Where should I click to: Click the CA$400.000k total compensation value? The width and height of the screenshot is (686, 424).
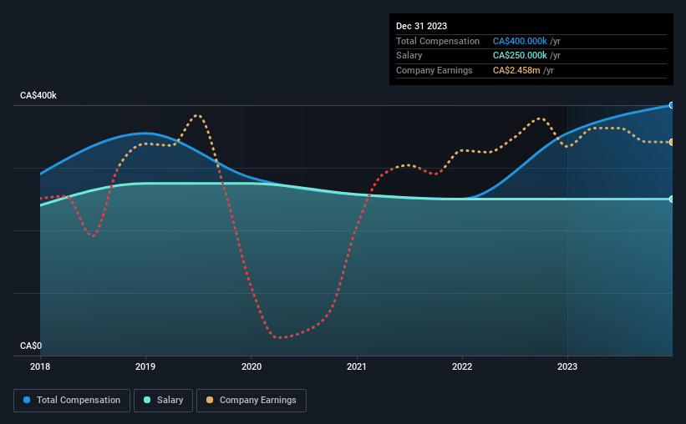[x=520, y=41]
